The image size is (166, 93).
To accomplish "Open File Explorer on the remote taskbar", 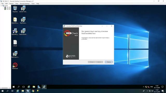I will coord(34,87).
